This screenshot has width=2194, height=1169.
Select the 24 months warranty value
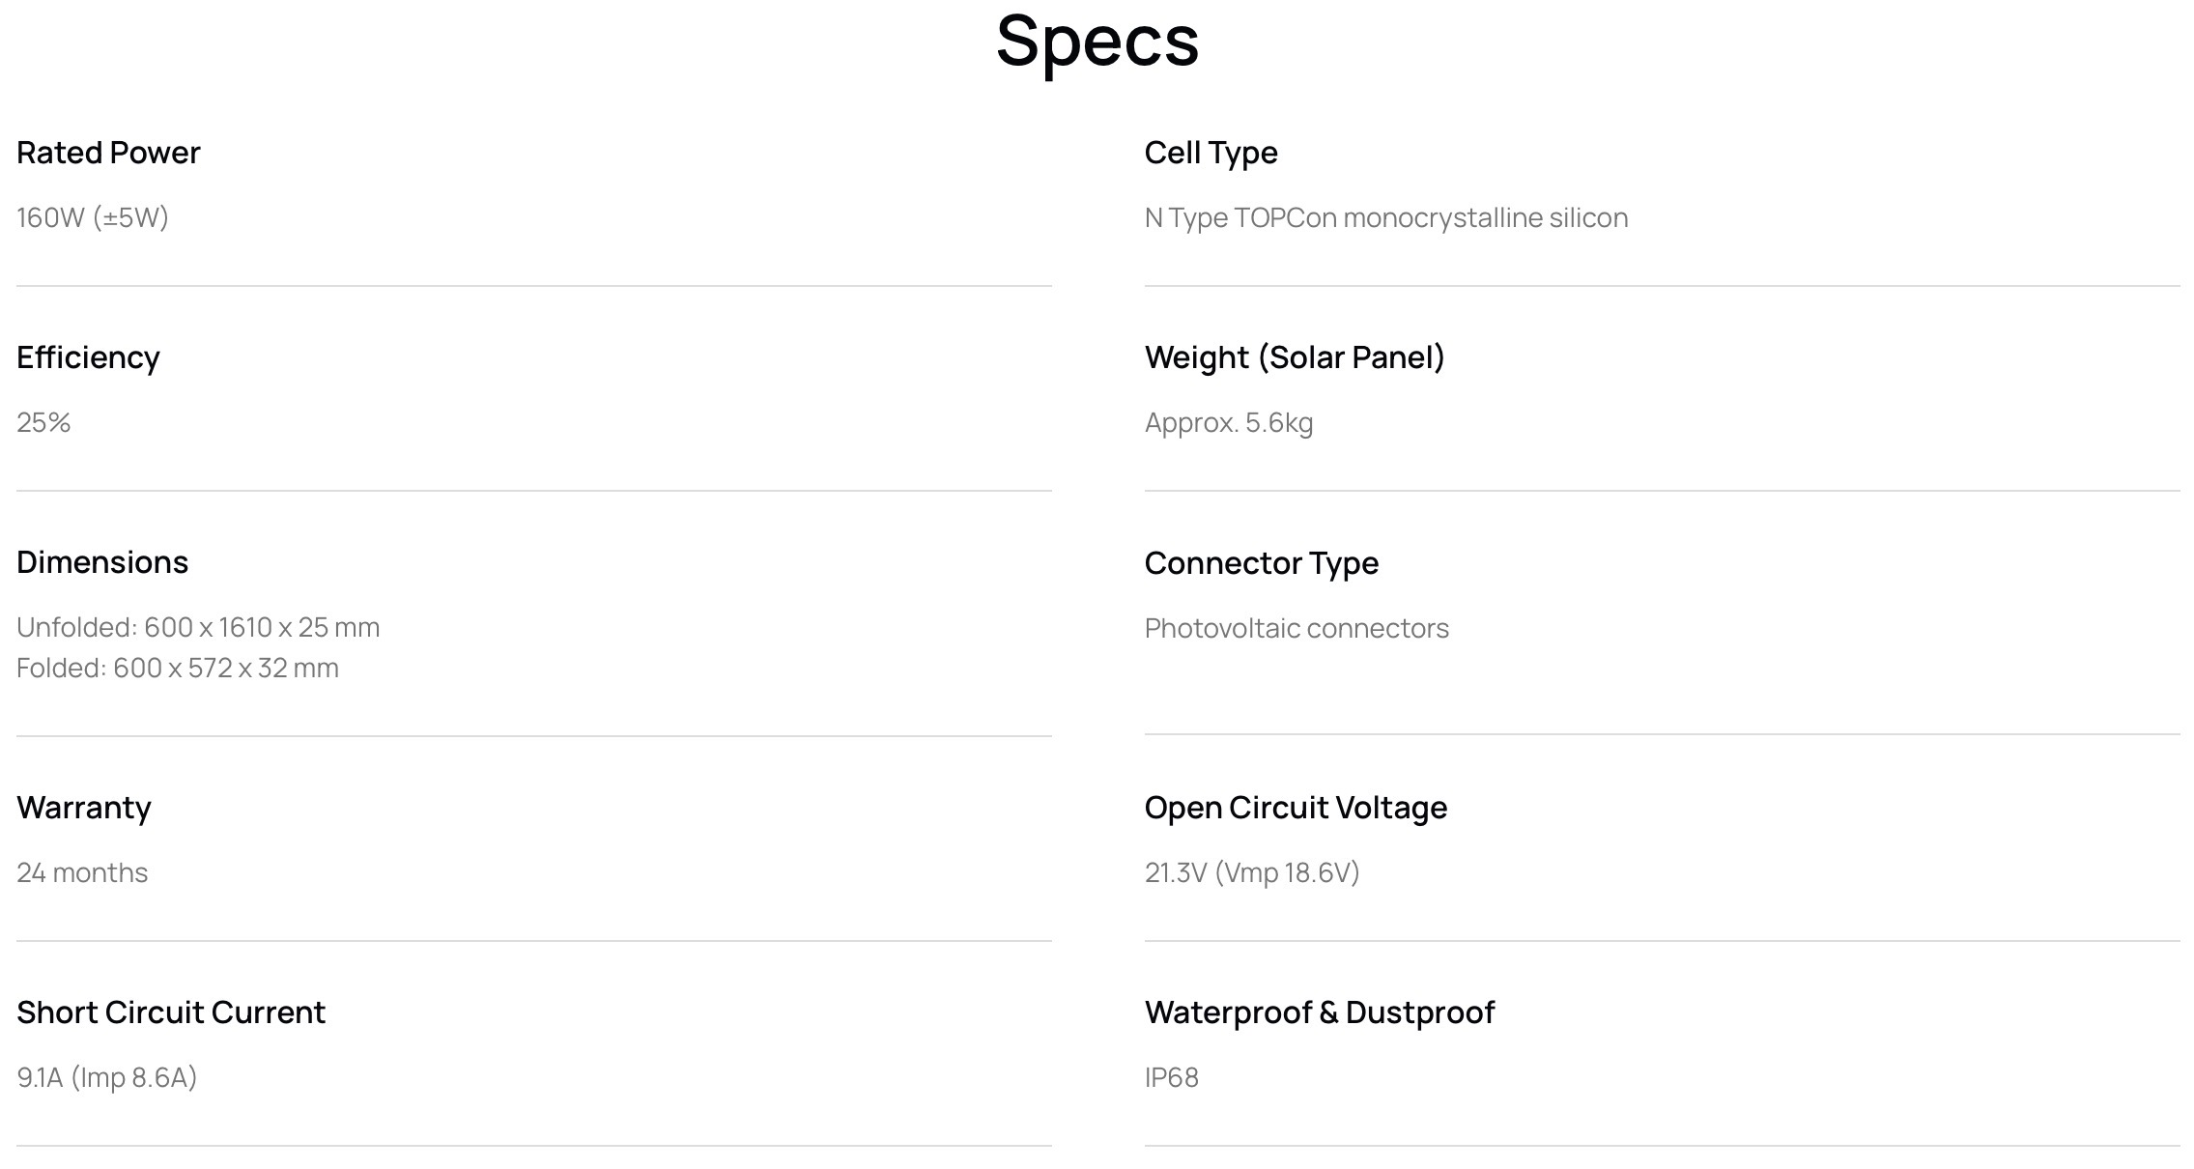pos(82,872)
